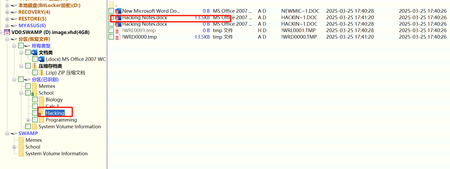The image size is (450, 169).
Task: Collapse the 压缩存档类 tree node
Action: (x=21, y=66)
